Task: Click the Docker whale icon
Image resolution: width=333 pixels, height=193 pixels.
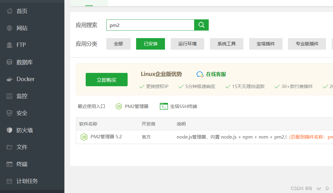Action: (9, 79)
